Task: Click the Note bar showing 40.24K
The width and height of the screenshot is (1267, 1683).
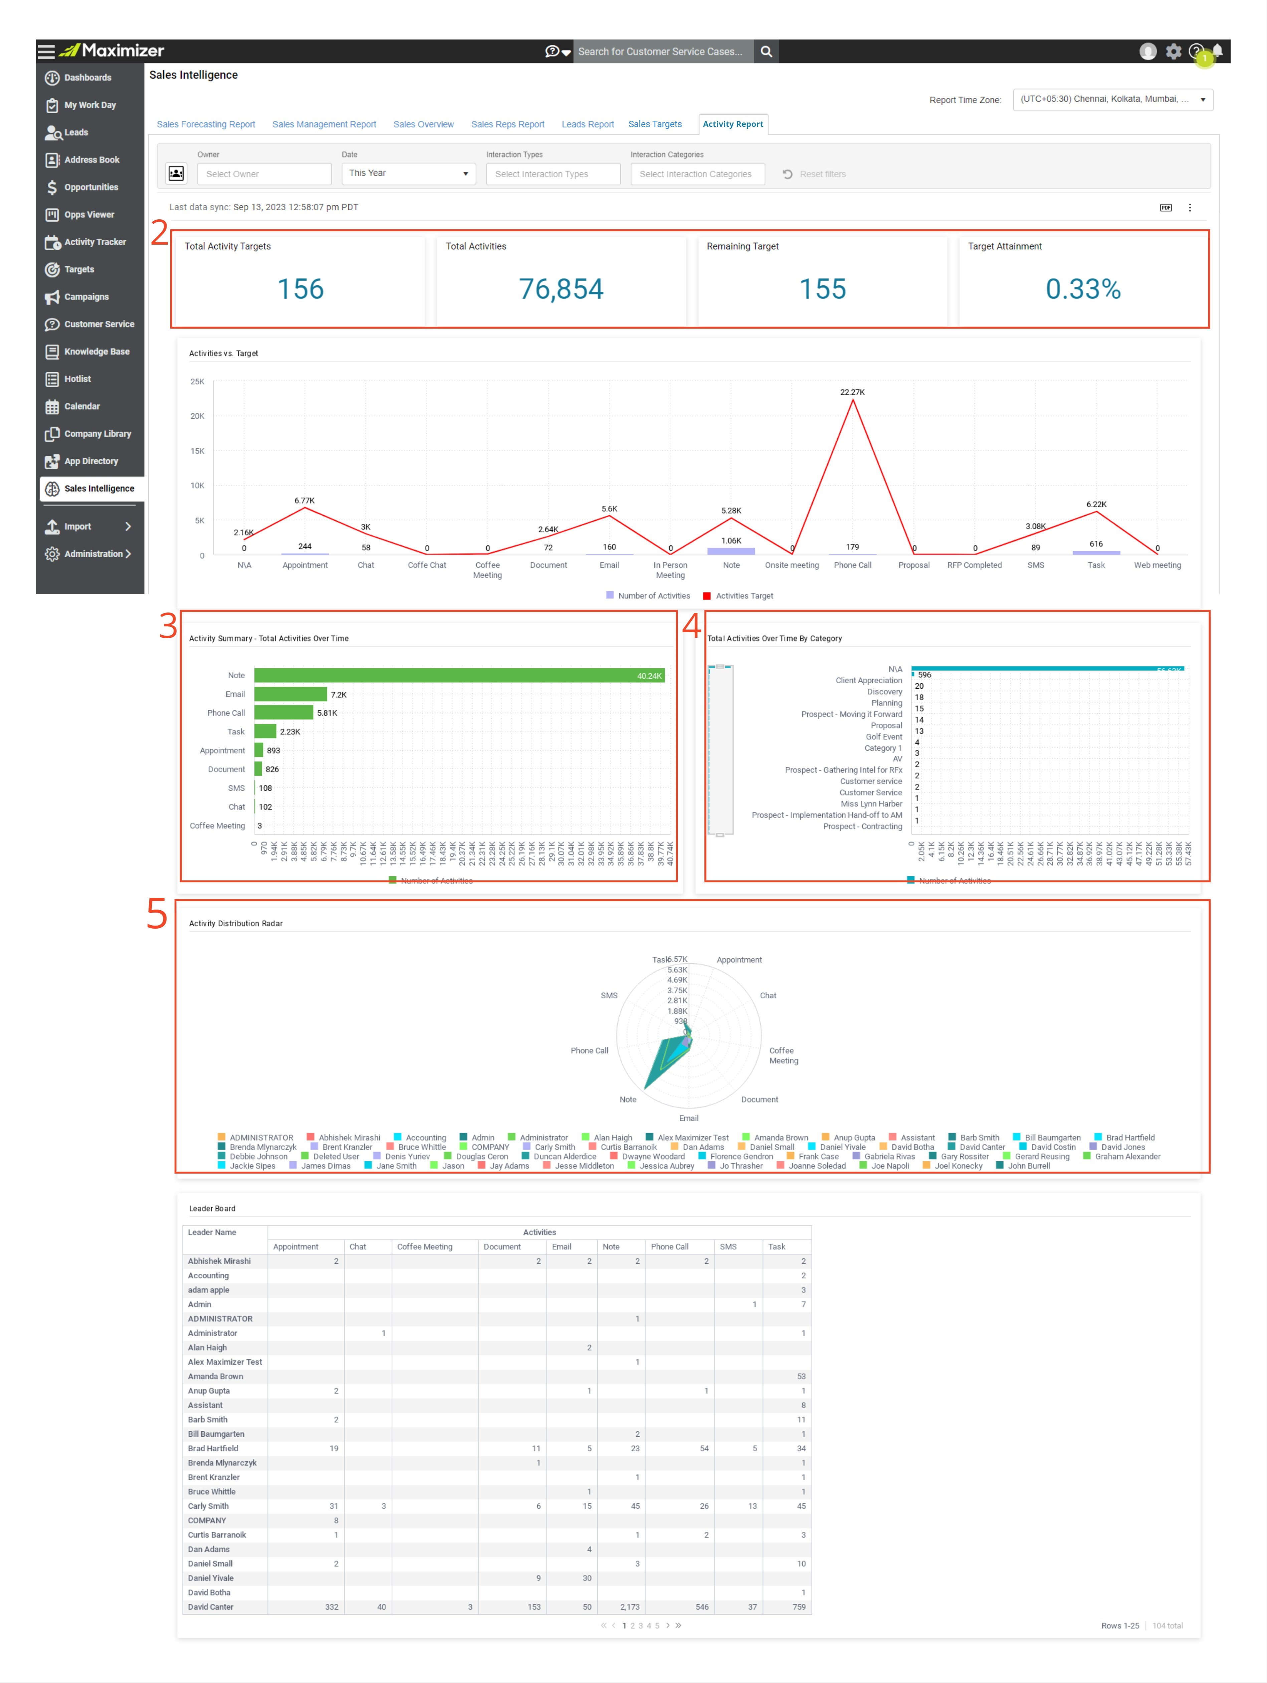Action: click(x=460, y=676)
